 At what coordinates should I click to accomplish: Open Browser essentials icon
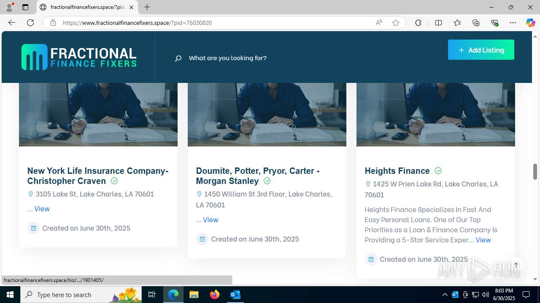pyautogui.click(x=495, y=23)
